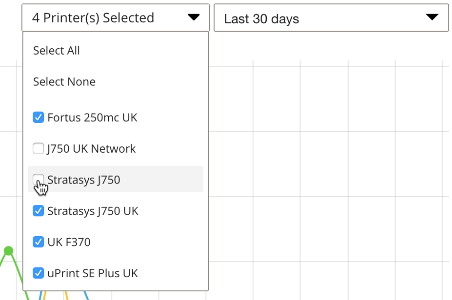Screen dimensions: 452x300
Task: Click the printer dropdown arrow icon
Action: click(194, 17)
